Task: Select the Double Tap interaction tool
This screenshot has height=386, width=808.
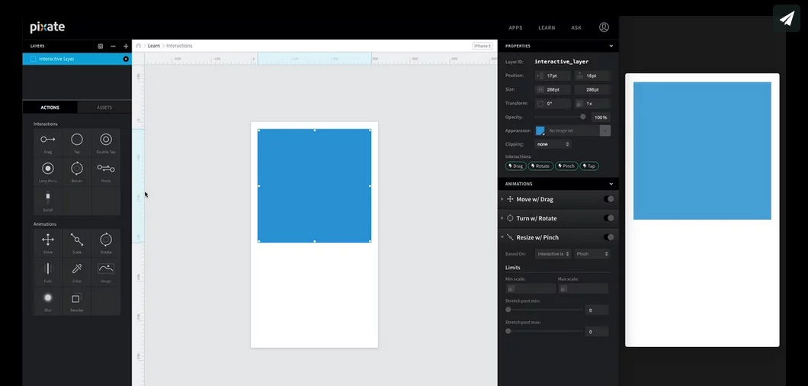Action: click(106, 143)
